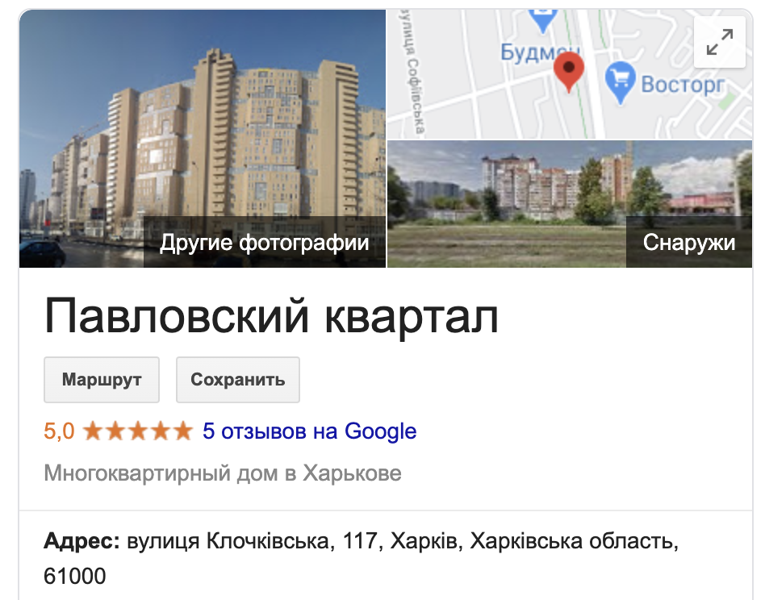Click the Адрес label
Viewport: 765px width, 600px height.
(x=82, y=541)
